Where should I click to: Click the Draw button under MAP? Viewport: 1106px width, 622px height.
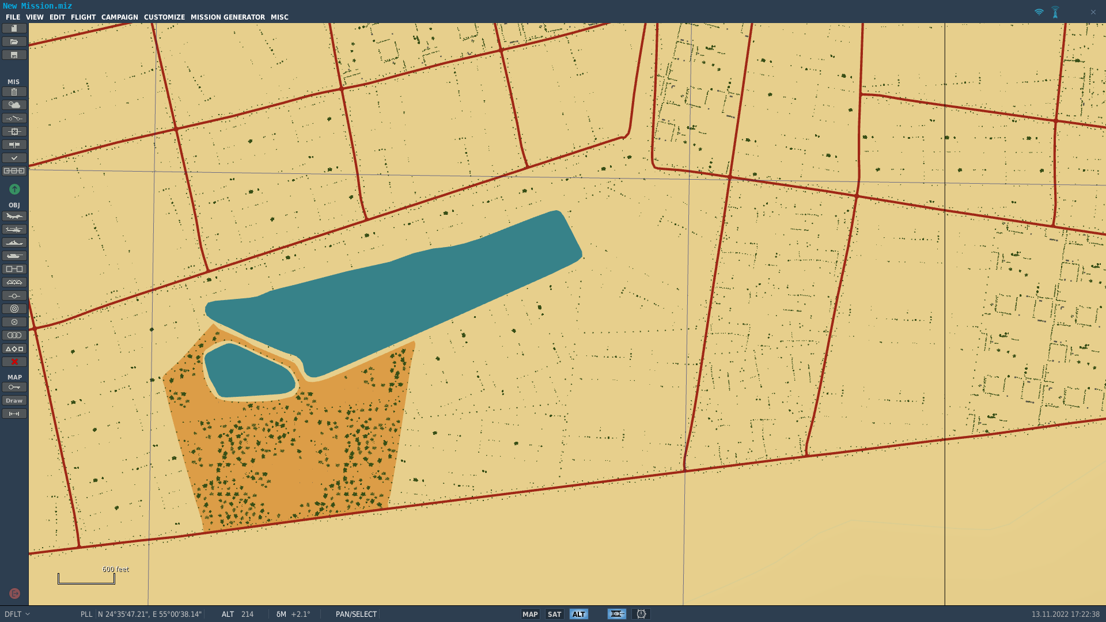tap(14, 401)
